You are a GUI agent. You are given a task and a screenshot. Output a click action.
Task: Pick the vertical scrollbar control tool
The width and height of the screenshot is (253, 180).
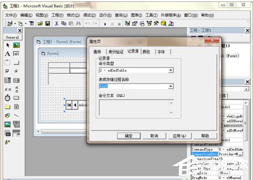[16, 89]
